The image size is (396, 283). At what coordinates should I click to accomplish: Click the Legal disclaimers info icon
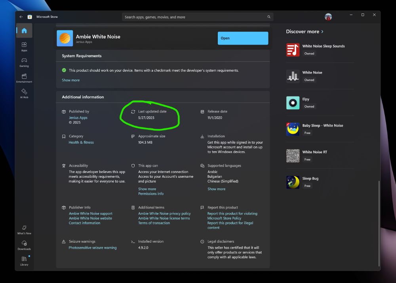(x=202, y=241)
